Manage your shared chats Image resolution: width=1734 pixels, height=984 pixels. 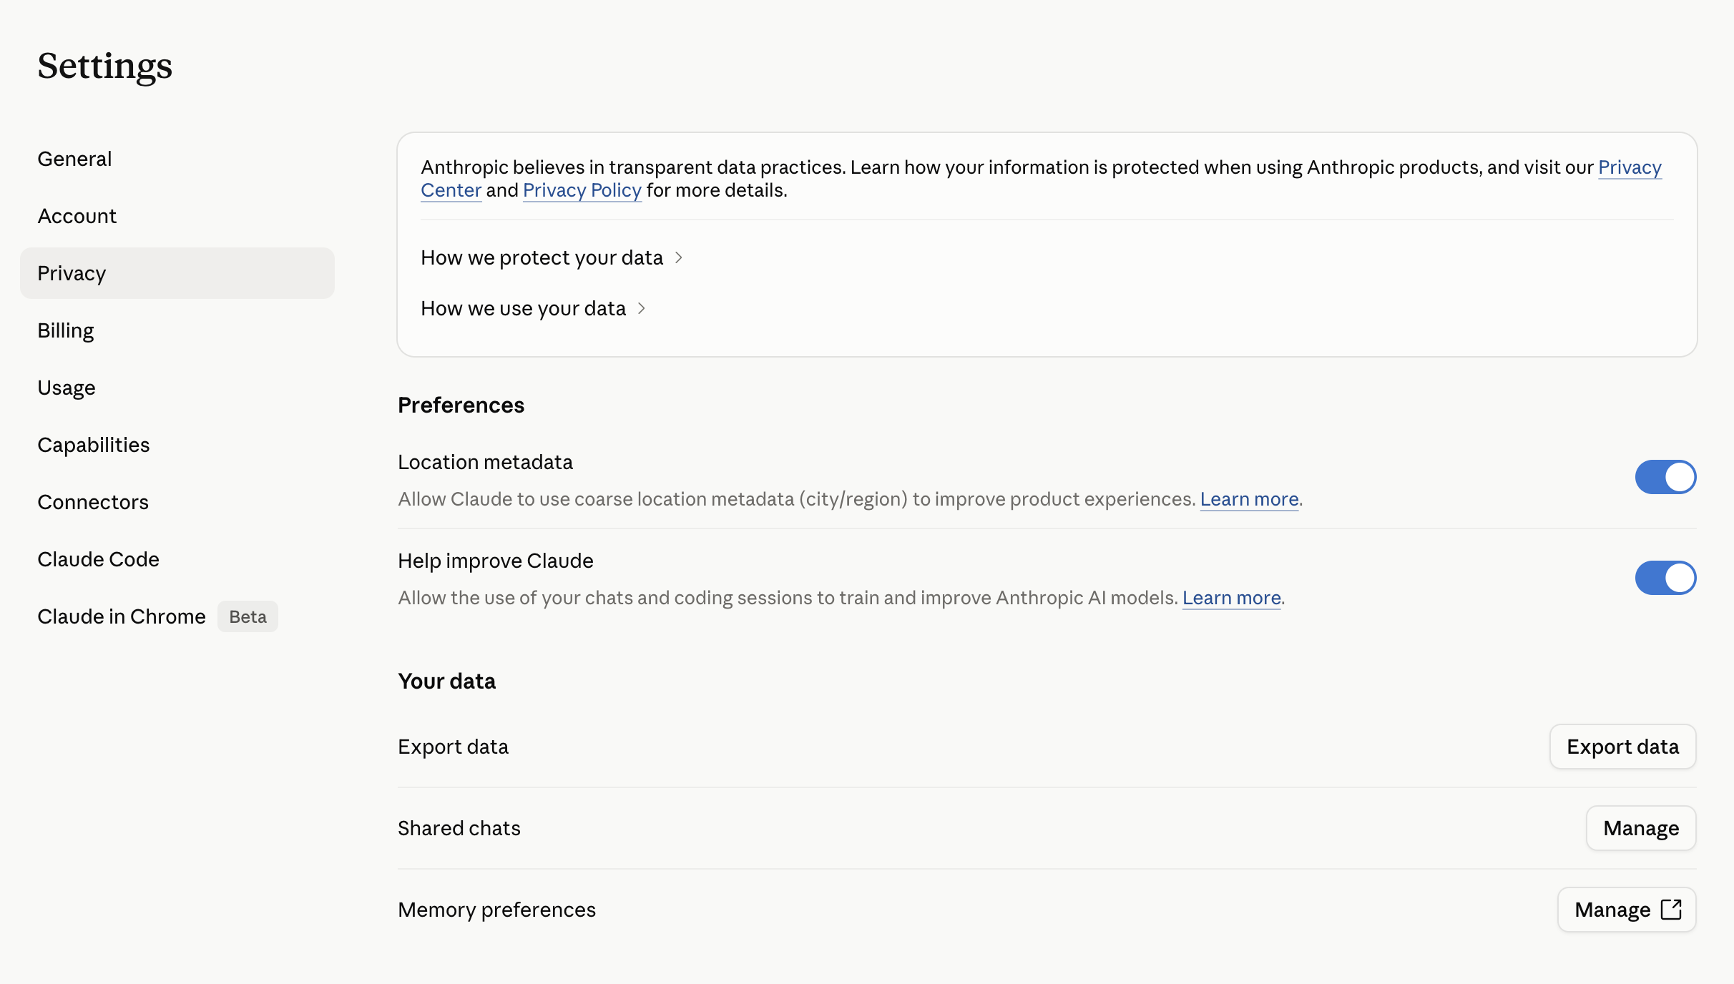1640,827
